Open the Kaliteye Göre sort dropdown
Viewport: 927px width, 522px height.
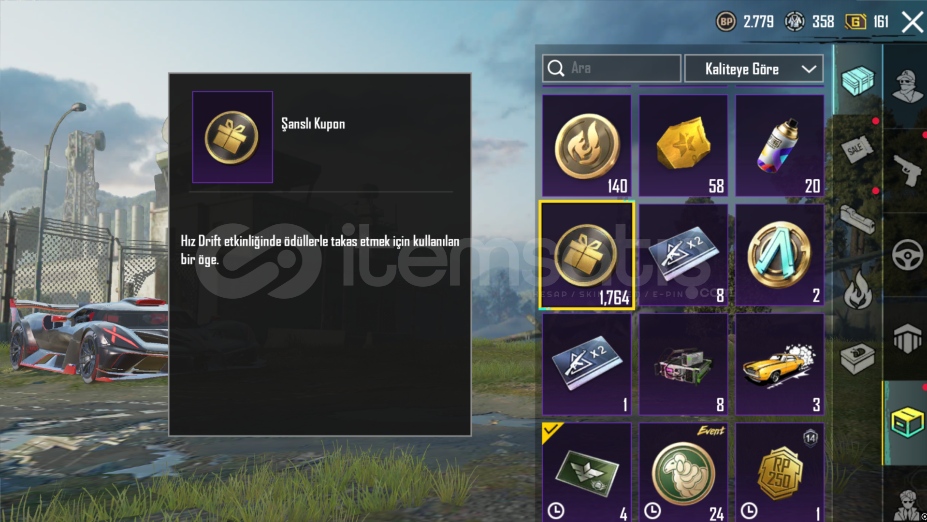[x=754, y=69]
